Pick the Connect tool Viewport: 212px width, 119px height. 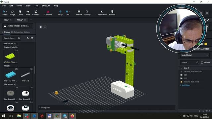(36, 13)
